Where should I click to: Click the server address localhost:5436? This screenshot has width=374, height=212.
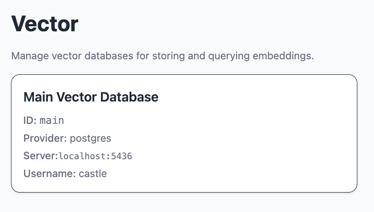[95, 156]
